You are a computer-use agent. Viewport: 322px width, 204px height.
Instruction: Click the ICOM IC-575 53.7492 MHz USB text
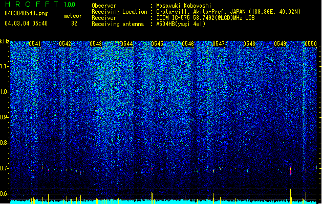coord(205,18)
